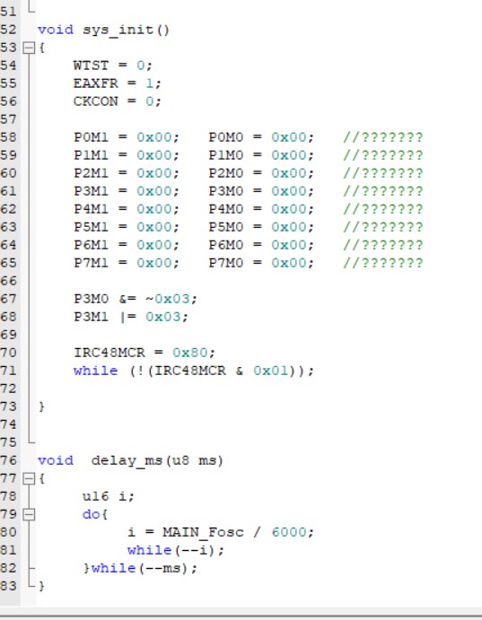Click the void keyword before sys_init
482x620 pixels.
tap(56, 30)
